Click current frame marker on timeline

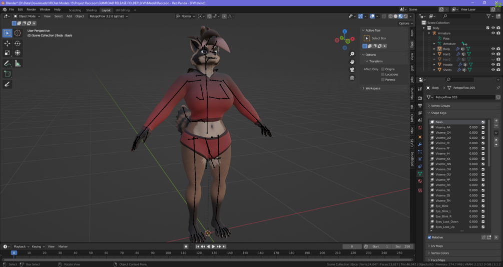(14, 253)
